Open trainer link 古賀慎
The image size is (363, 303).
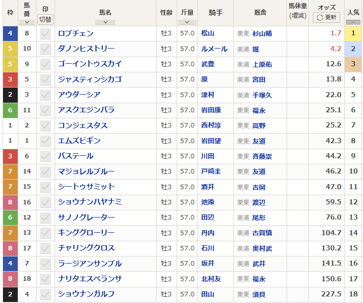pos(262,233)
